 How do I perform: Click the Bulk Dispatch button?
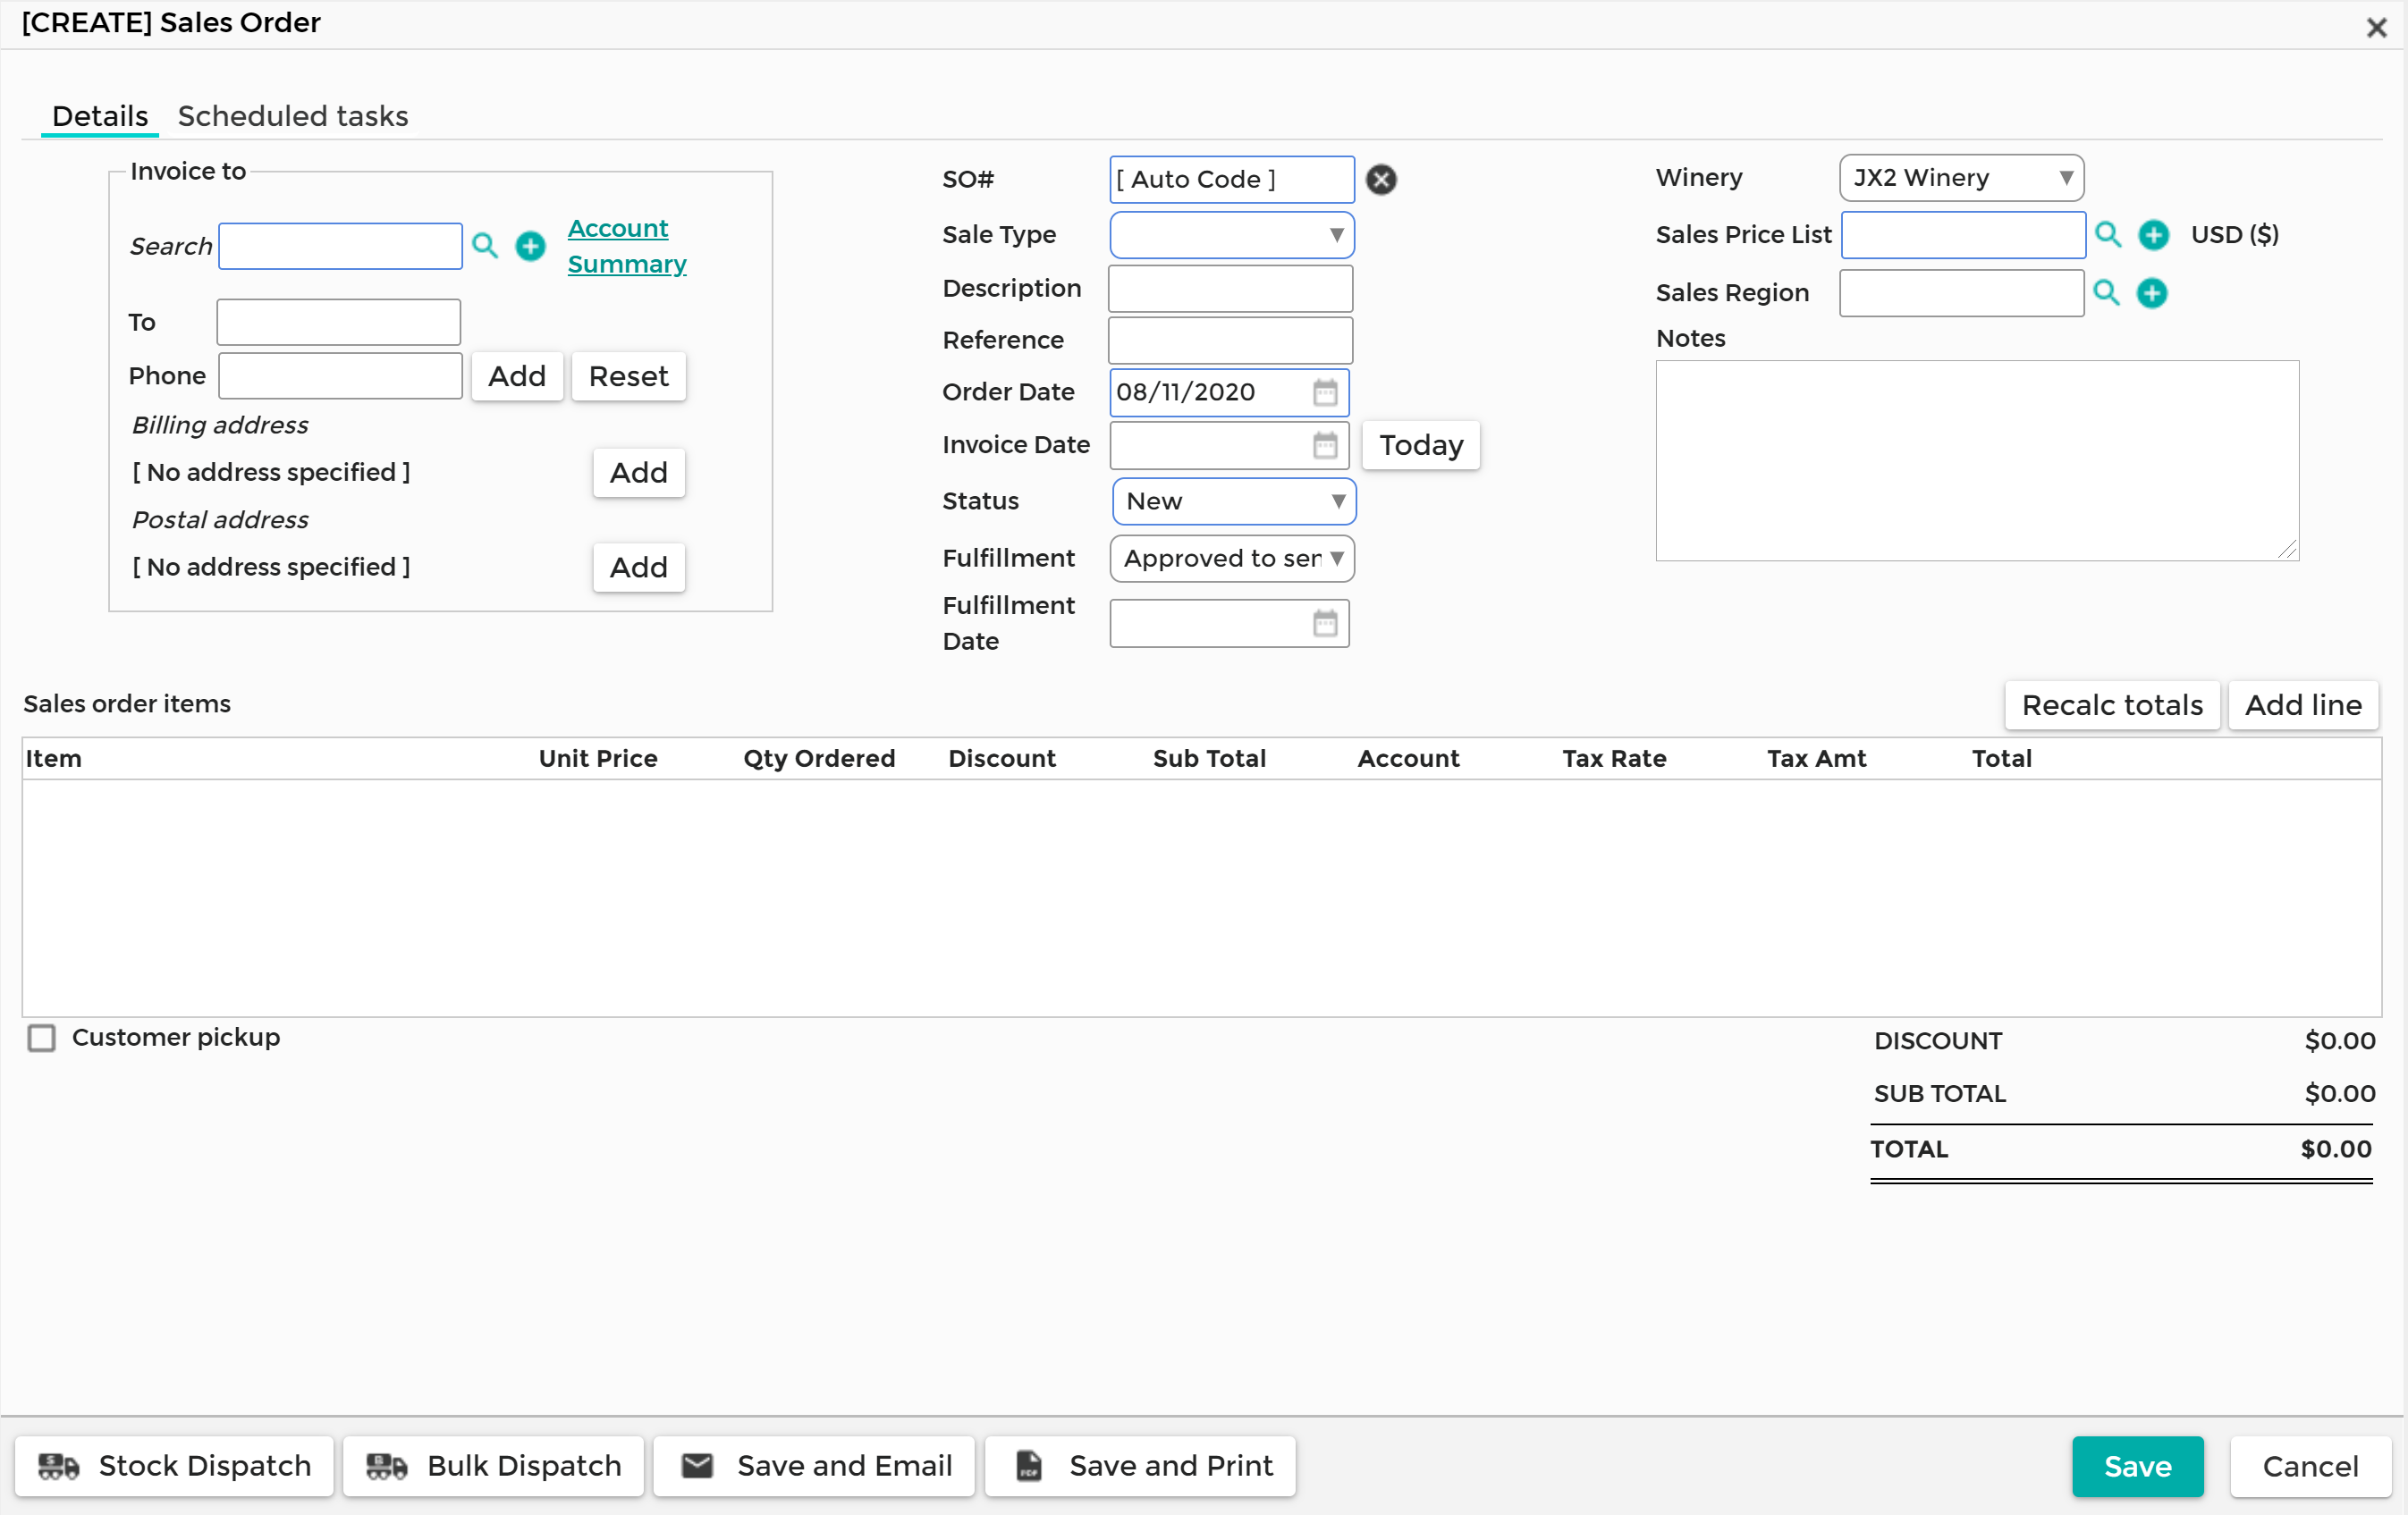pyautogui.click(x=493, y=1465)
